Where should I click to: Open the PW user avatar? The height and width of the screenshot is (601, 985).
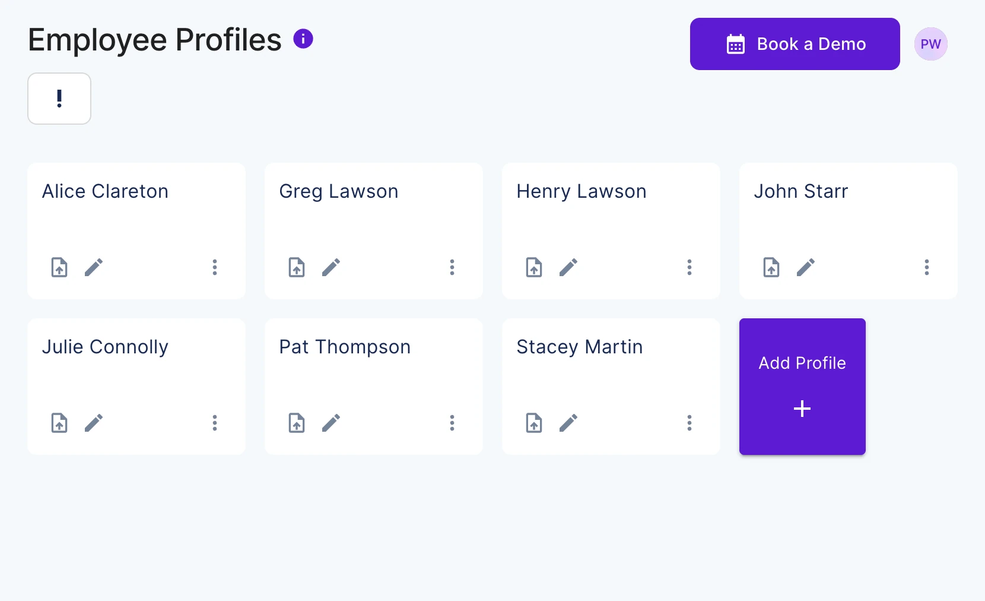click(x=930, y=44)
